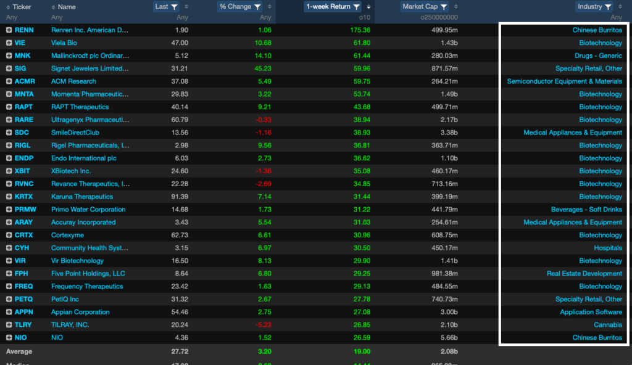Expand the MNTA row details
This screenshot has height=365, width=632.
9,94
